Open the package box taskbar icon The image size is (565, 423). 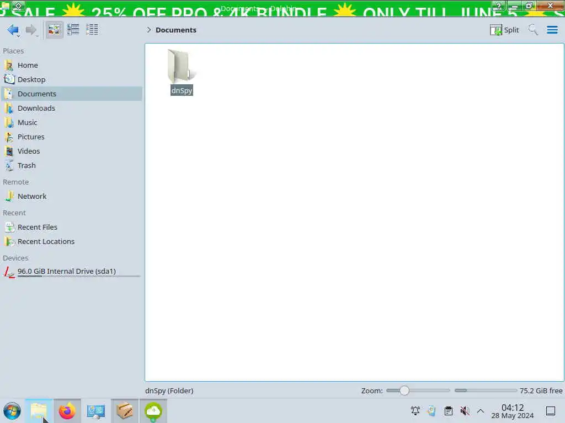pos(125,411)
